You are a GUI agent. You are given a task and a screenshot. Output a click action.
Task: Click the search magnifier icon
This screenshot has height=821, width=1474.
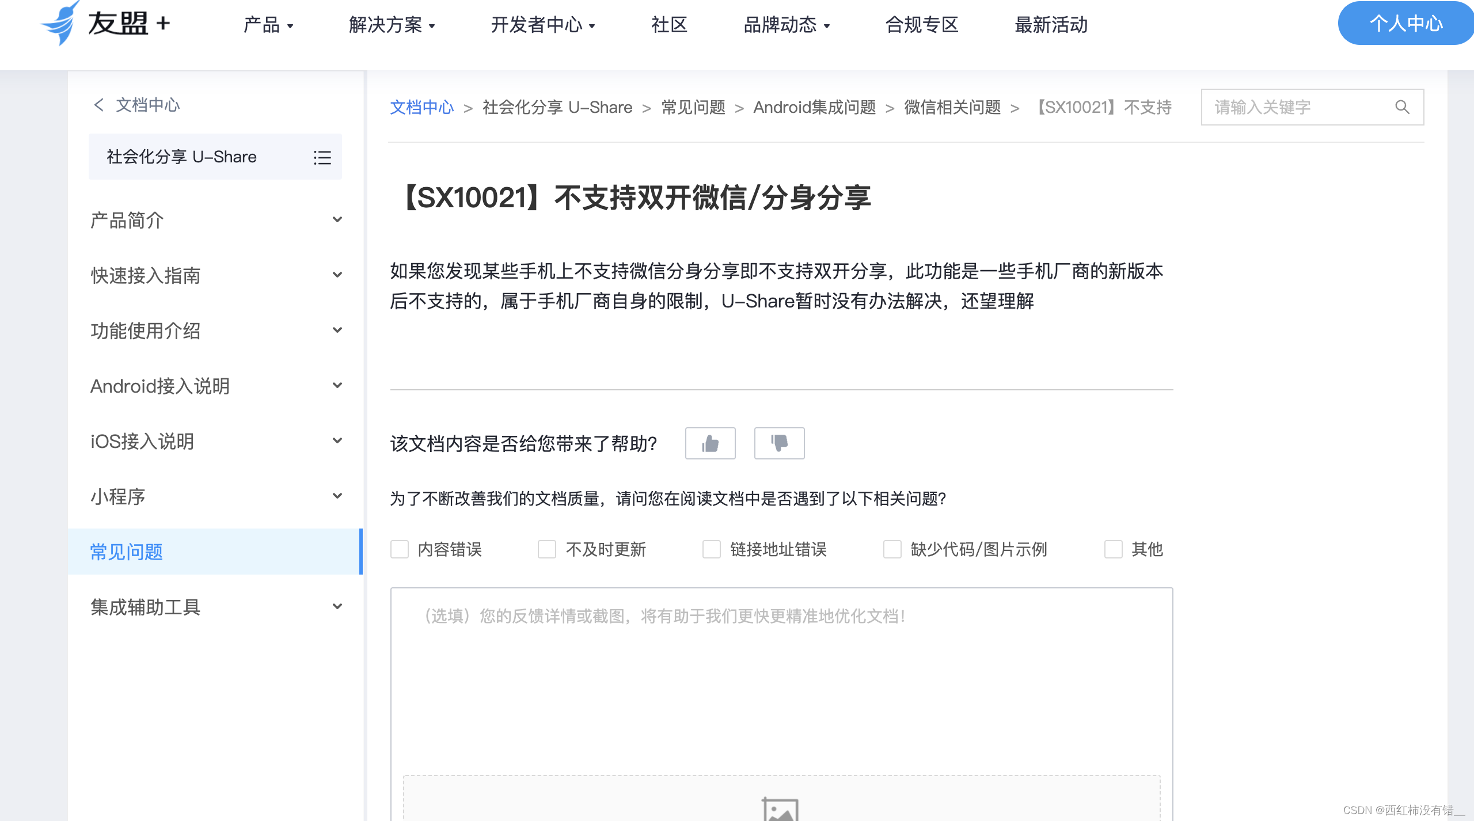[1402, 107]
